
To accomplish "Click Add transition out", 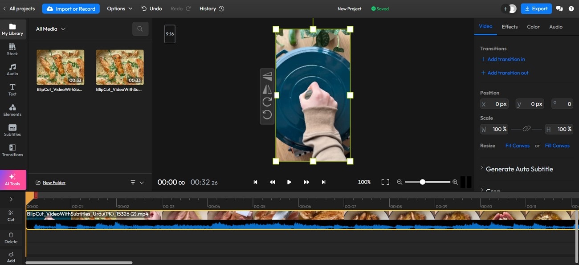I will click(505, 73).
